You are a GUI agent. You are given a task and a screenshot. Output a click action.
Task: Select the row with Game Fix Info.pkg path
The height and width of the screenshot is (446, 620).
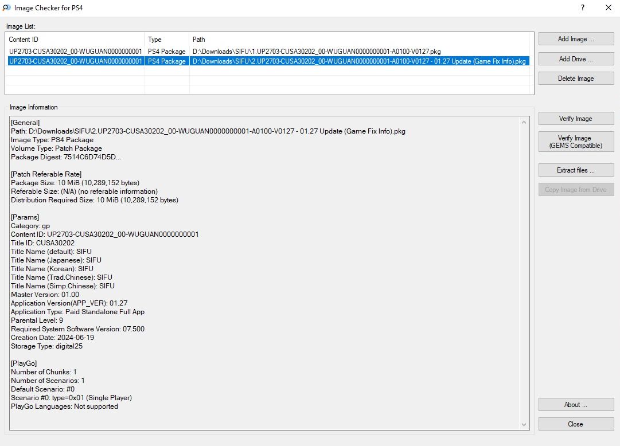pos(268,61)
